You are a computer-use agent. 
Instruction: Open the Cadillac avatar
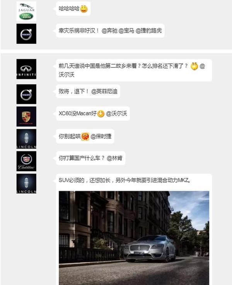[26, 161]
